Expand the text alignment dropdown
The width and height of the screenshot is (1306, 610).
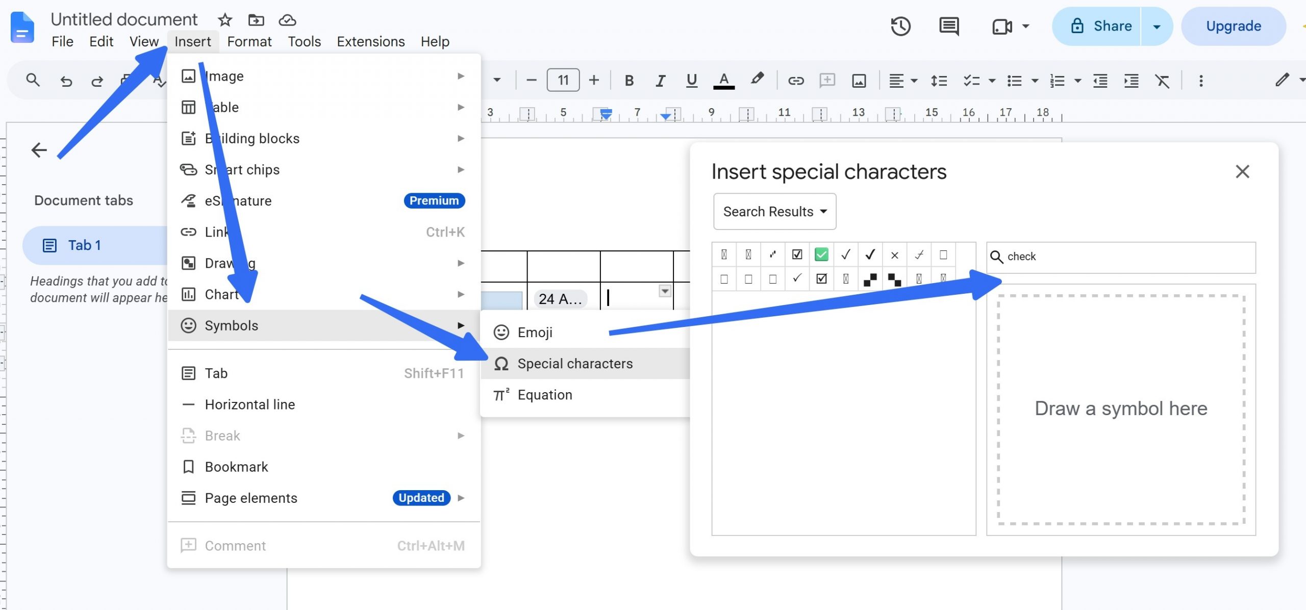point(914,81)
